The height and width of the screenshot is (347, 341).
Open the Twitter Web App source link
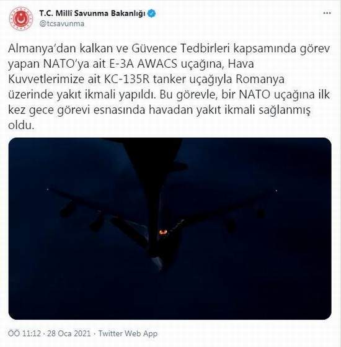pyautogui.click(x=128, y=333)
